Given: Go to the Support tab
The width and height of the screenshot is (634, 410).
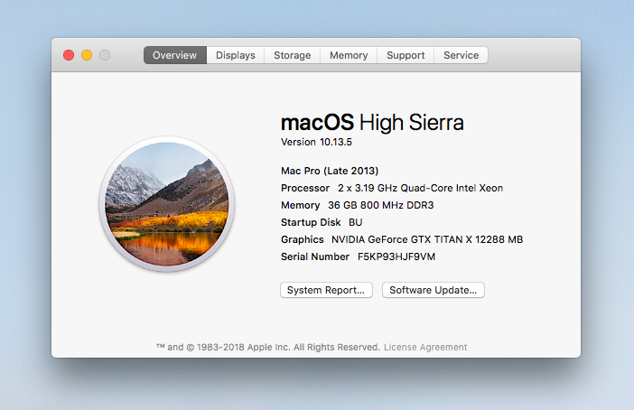Looking at the screenshot, I should [x=406, y=55].
